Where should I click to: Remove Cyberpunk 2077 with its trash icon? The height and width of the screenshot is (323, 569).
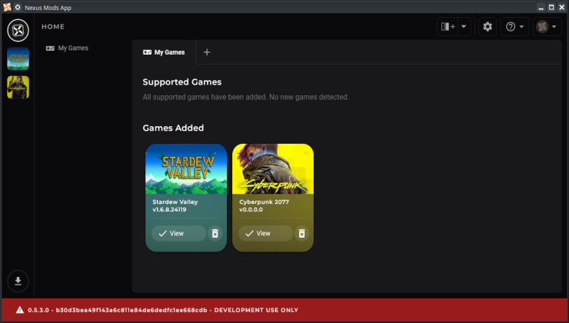[302, 233]
